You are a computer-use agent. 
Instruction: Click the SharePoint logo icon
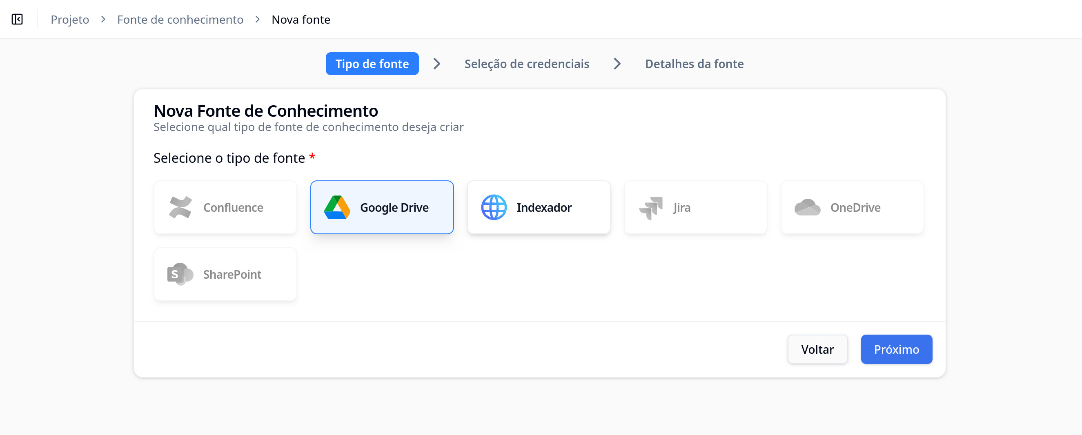[180, 274]
